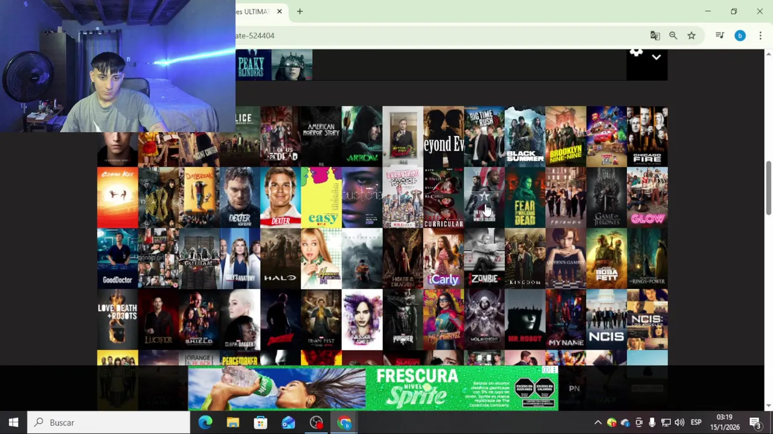Select the Book of Boba Fett poster
The width and height of the screenshot is (773, 434).
click(606, 259)
